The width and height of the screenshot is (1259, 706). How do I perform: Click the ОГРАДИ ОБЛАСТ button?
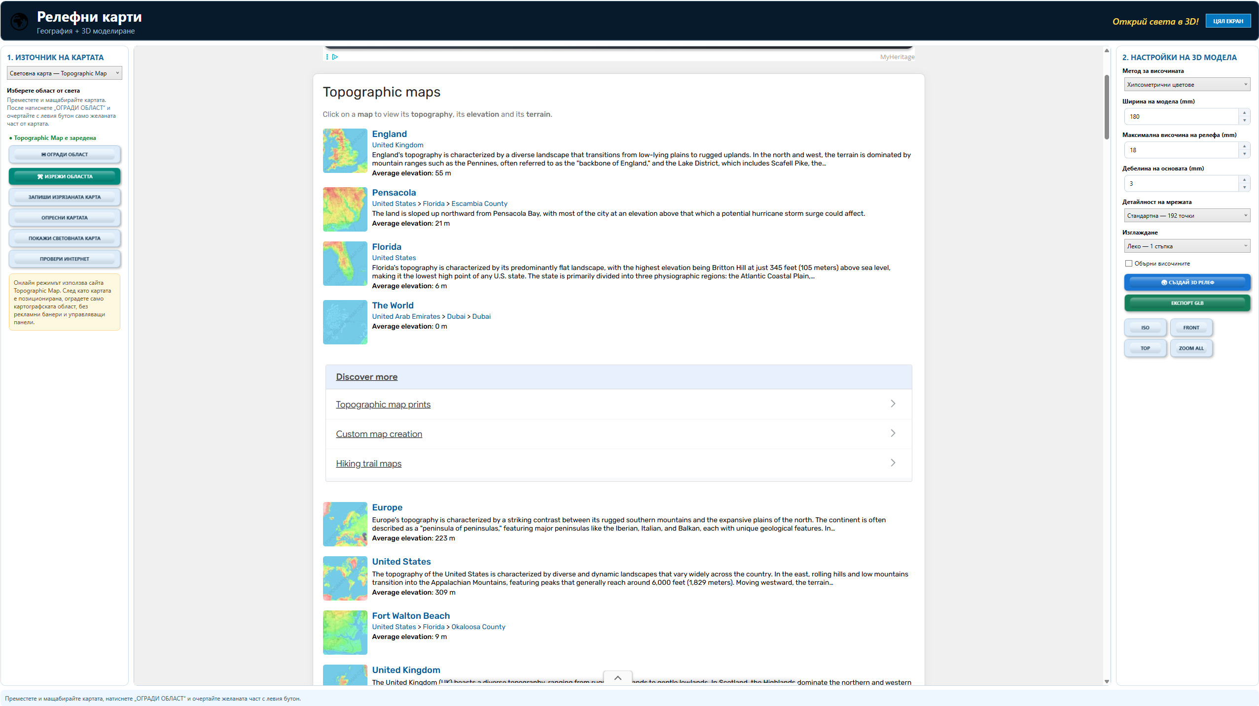coord(65,155)
